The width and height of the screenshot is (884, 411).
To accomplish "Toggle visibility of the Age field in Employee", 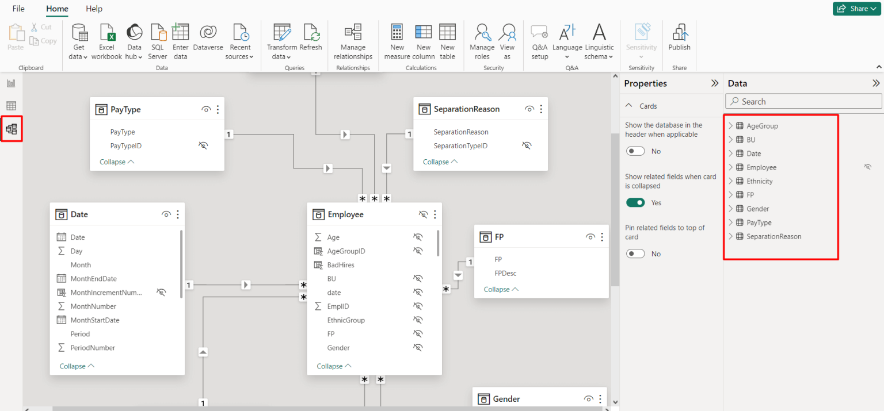I will (x=418, y=237).
